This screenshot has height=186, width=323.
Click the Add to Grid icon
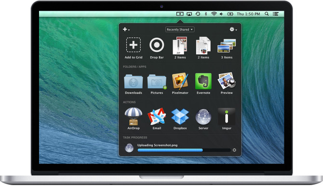[x=134, y=45]
